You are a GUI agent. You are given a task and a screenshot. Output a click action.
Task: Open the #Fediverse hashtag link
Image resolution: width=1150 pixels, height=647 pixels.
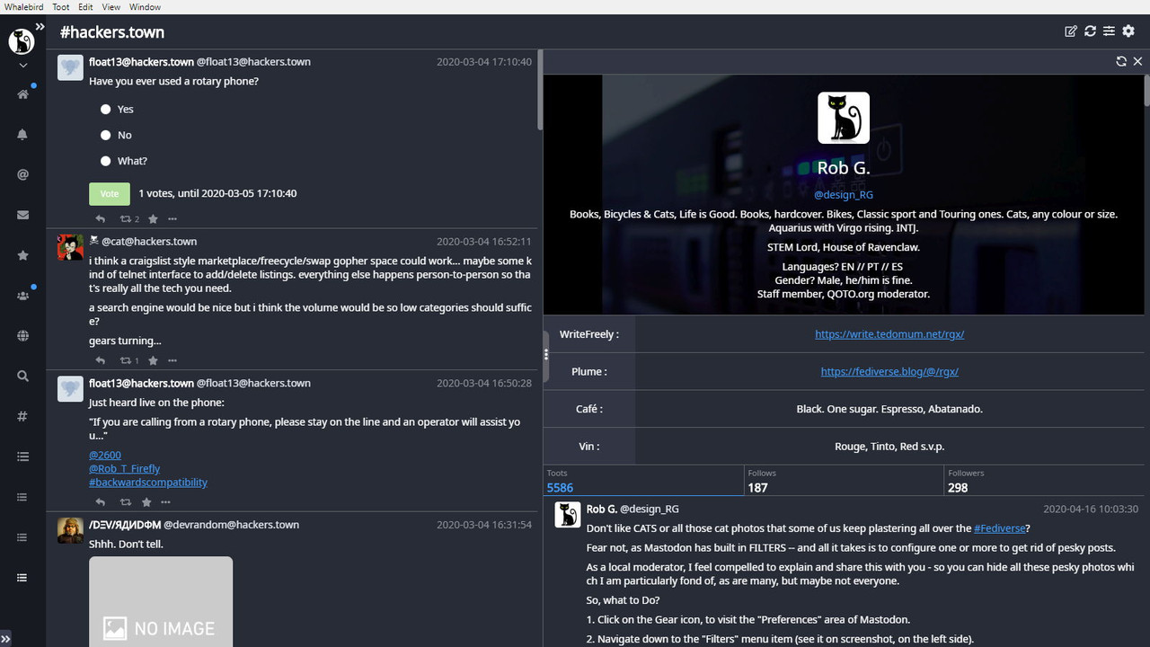[x=999, y=528]
